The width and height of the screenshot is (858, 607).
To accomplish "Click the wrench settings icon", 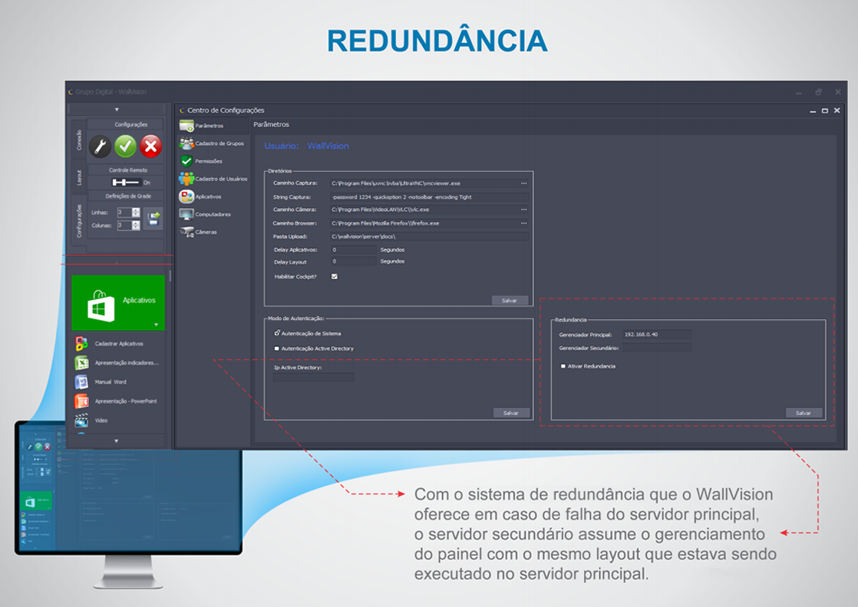I will click(100, 146).
